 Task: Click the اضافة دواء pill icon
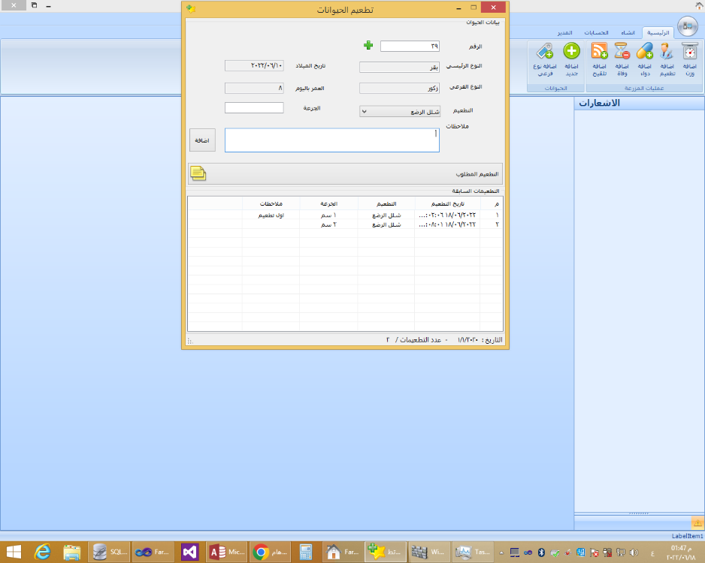645,52
